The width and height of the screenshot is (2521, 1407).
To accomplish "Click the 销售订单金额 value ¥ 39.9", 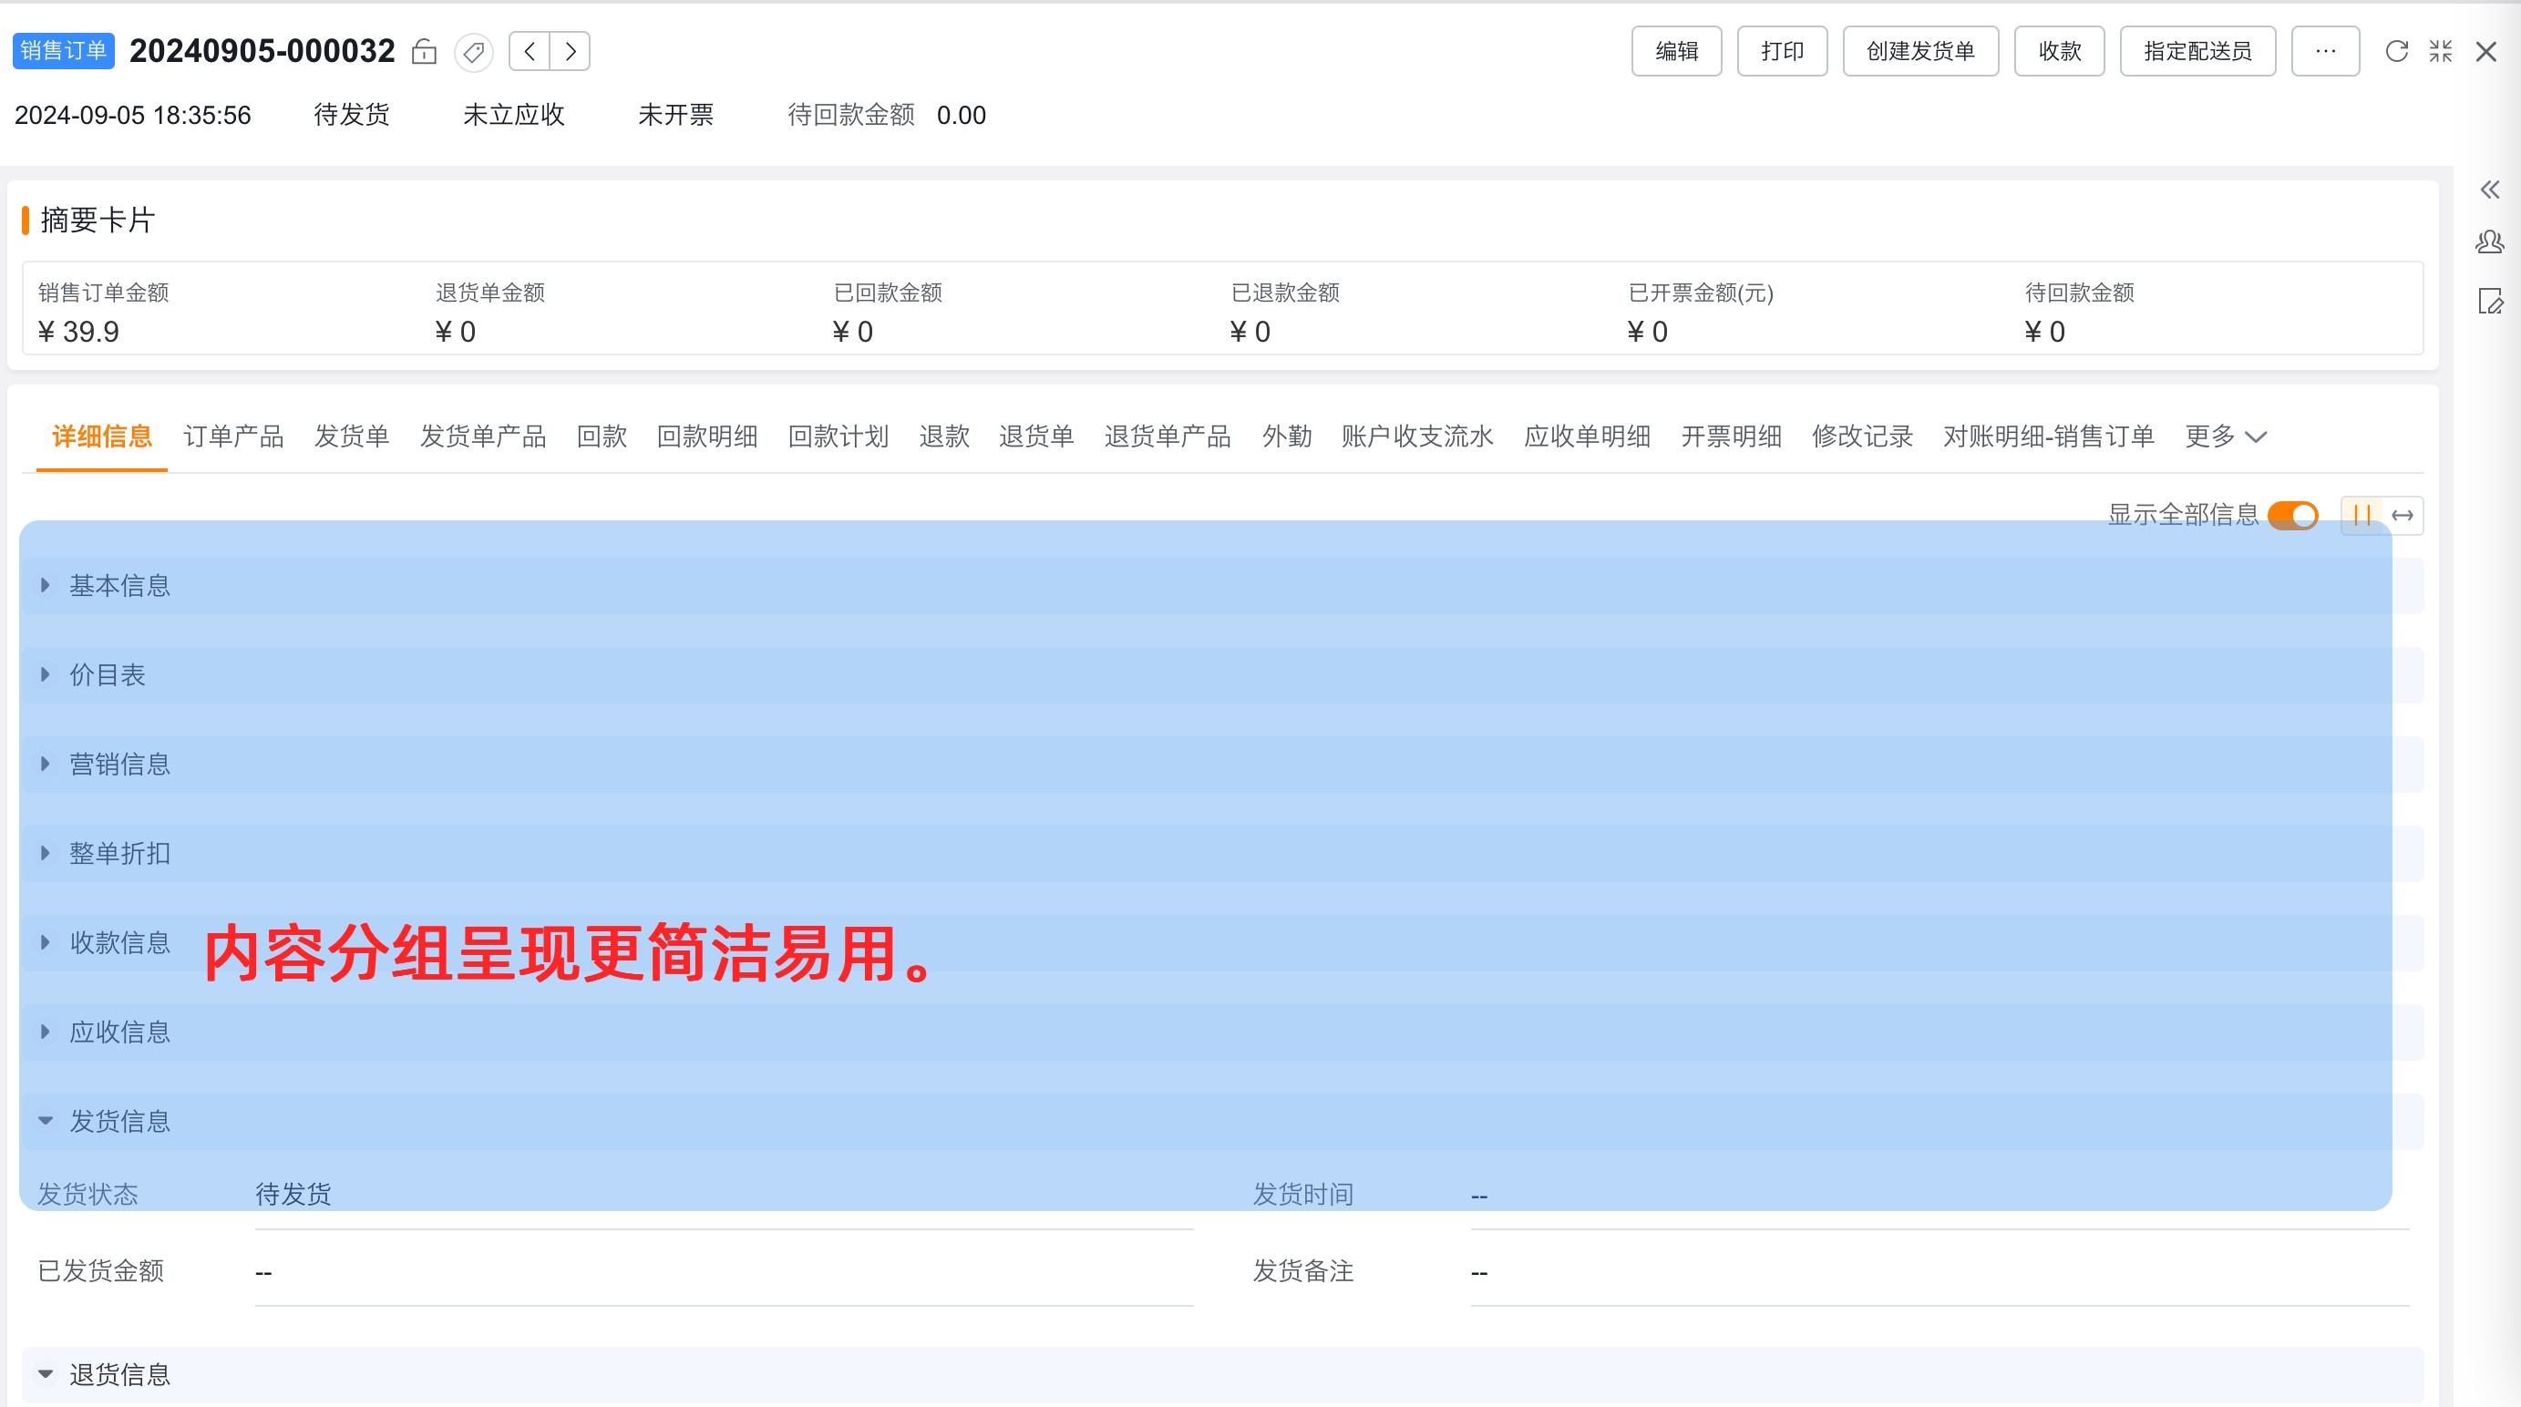I will (78, 332).
